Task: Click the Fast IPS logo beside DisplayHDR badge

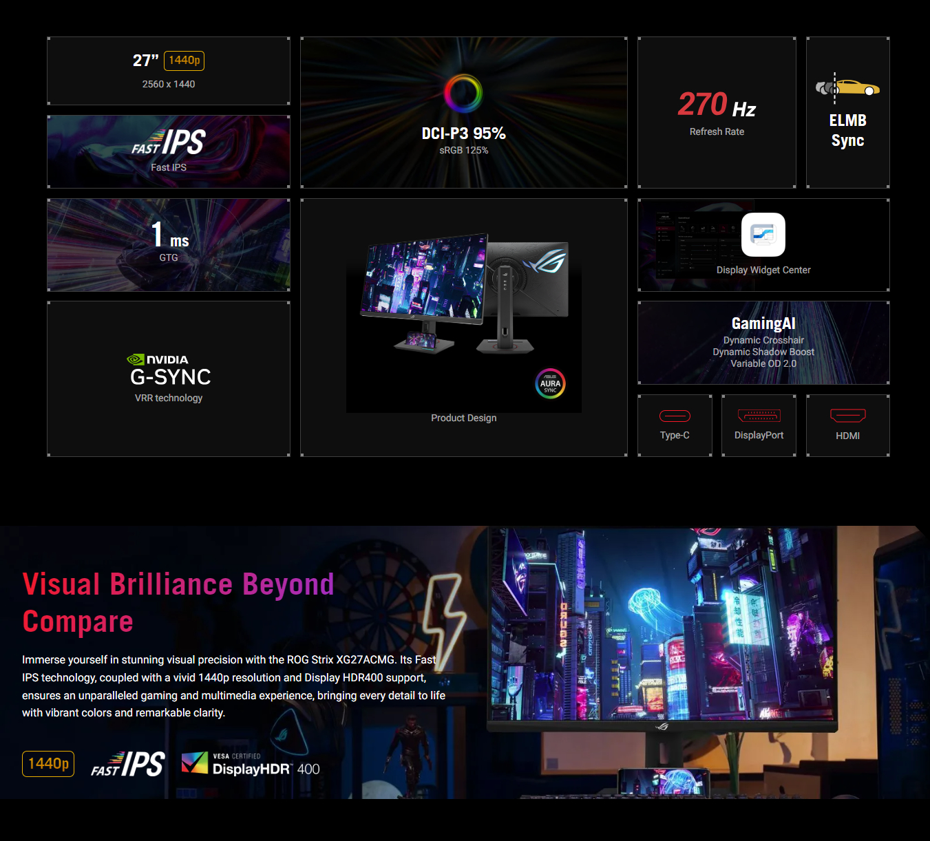Action: coord(128,764)
